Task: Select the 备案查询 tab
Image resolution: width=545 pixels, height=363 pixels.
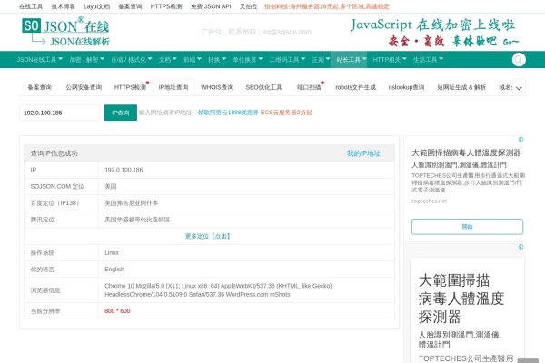Action: point(39,87)
